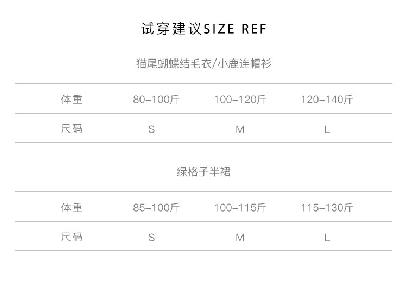Click 体重 label in the sweater/hoodie table

point(72,100)
